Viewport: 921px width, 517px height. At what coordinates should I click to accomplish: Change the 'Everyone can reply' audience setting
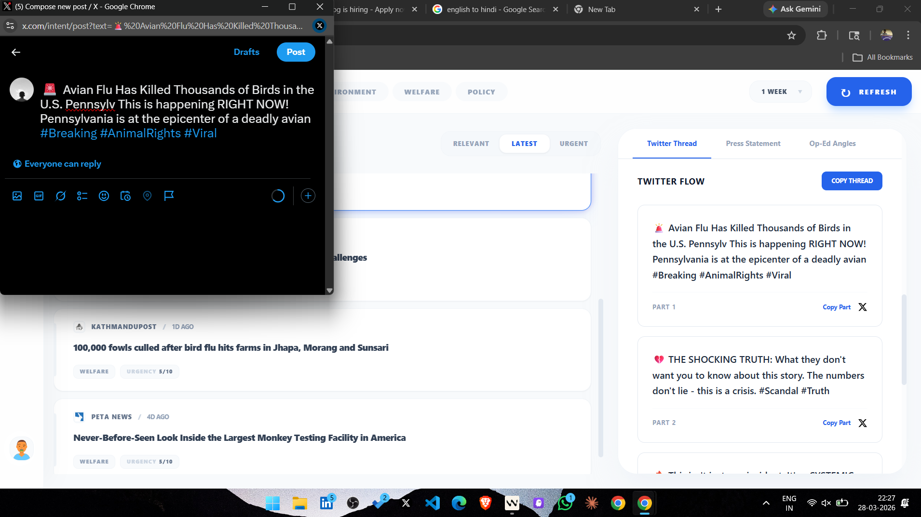(x=56, y=163)
